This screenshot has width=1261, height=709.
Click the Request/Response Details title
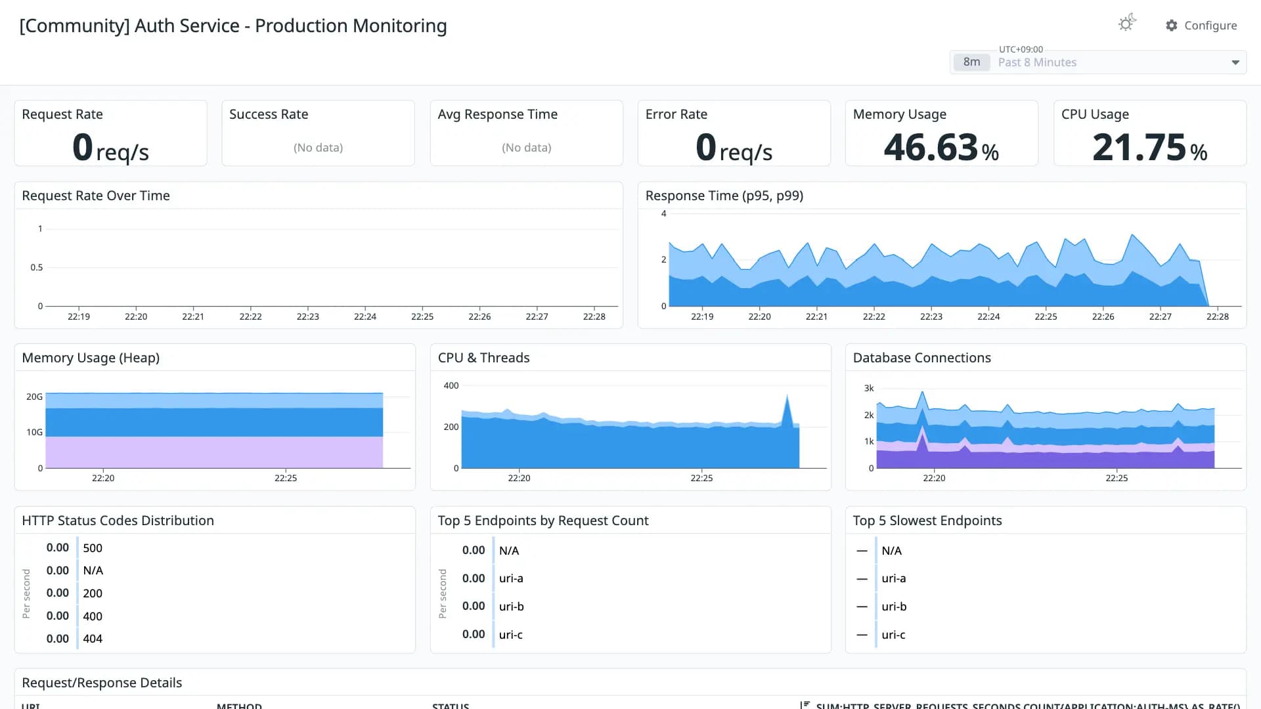tap(102, 683)
